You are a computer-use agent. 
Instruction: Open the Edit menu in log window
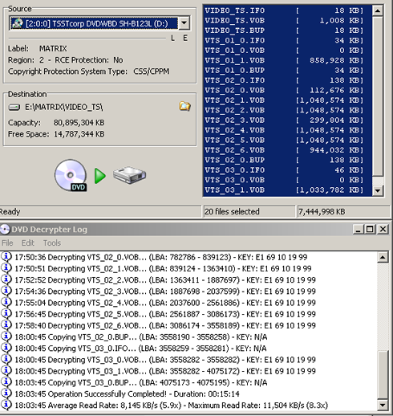pos(27,243)
